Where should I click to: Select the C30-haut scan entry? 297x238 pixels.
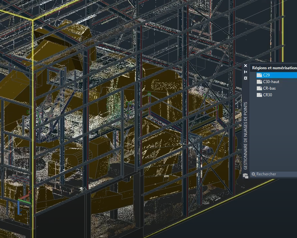(271, 82)
